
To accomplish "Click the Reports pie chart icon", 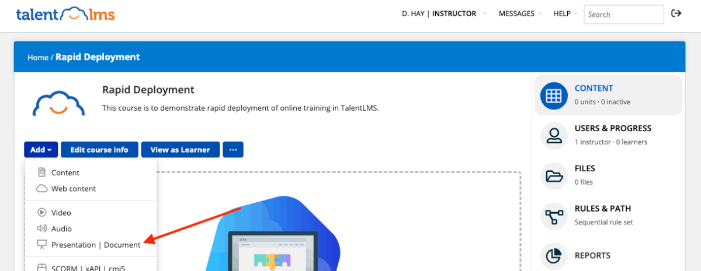I will (x=554, y=256).
